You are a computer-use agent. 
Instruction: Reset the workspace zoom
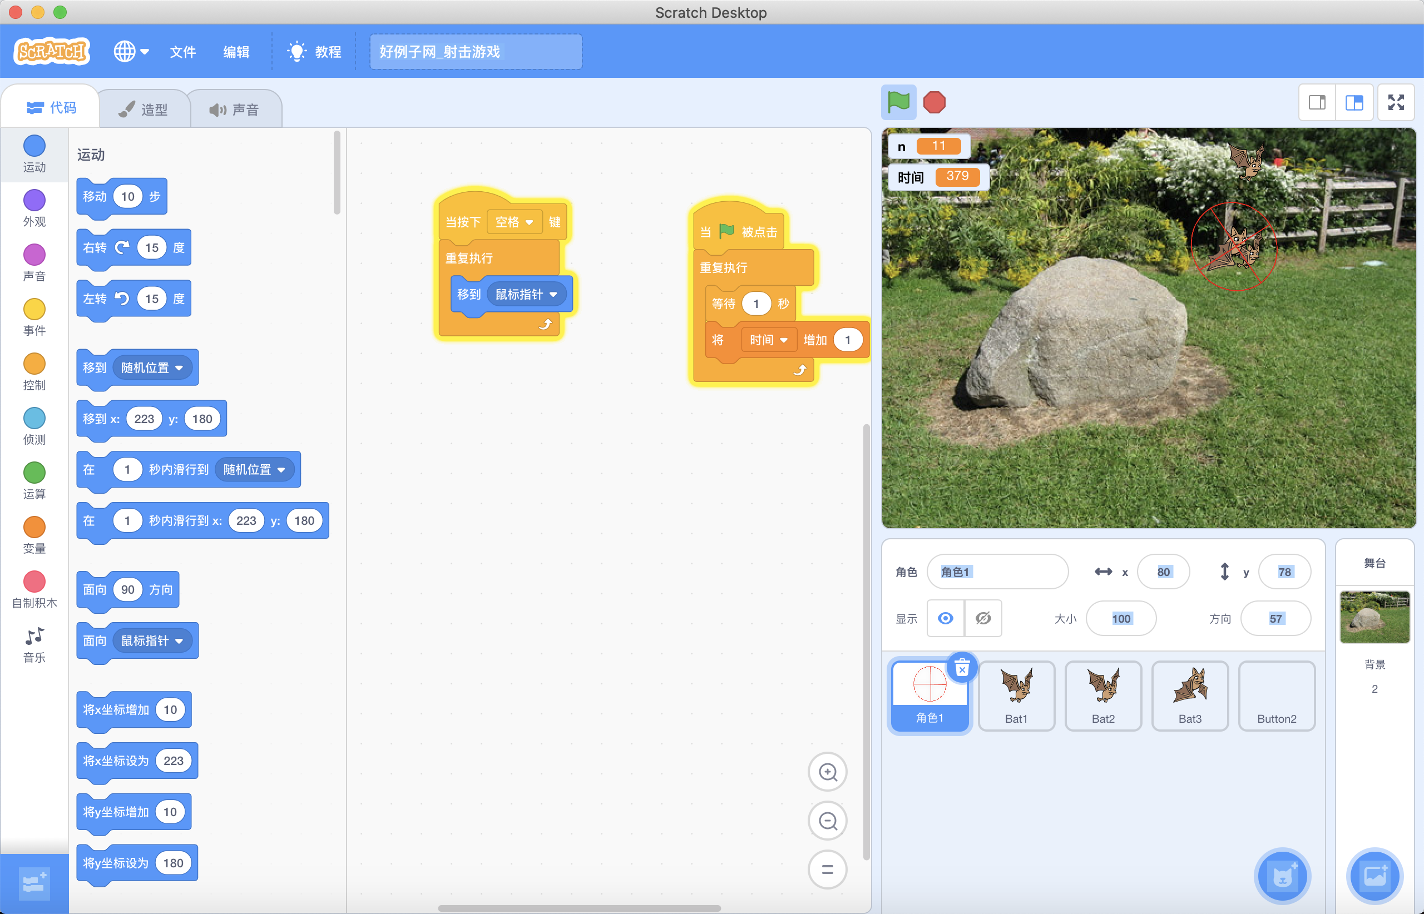point(828,870)
